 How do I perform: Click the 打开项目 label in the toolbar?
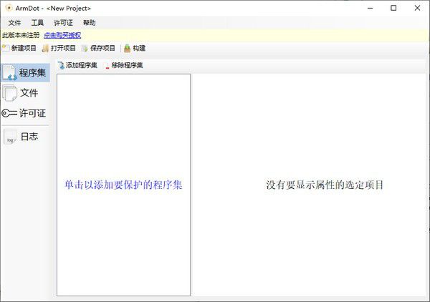tap(63, 48)
